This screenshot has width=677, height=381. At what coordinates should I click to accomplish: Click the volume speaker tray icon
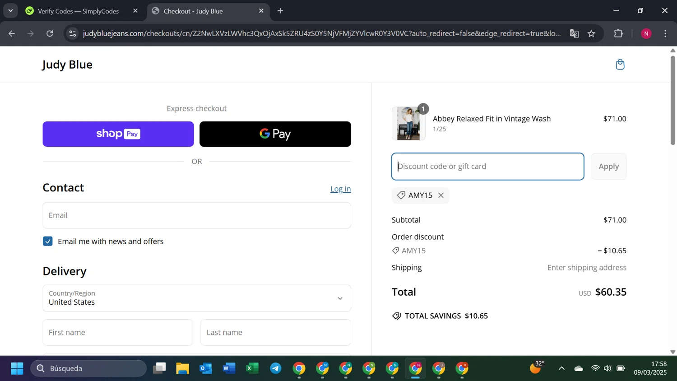(608, 369)
